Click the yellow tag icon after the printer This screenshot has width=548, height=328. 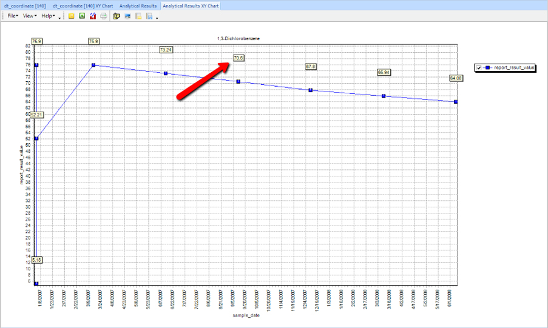pos(117,16)
